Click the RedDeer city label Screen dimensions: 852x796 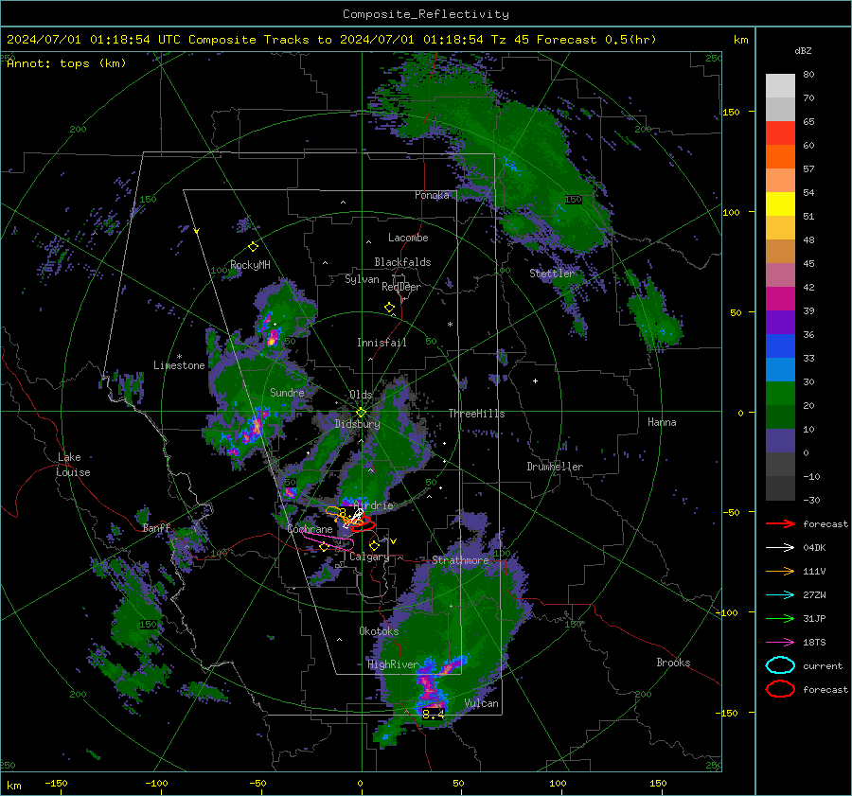pyautogui.click(x=401, y=287)
